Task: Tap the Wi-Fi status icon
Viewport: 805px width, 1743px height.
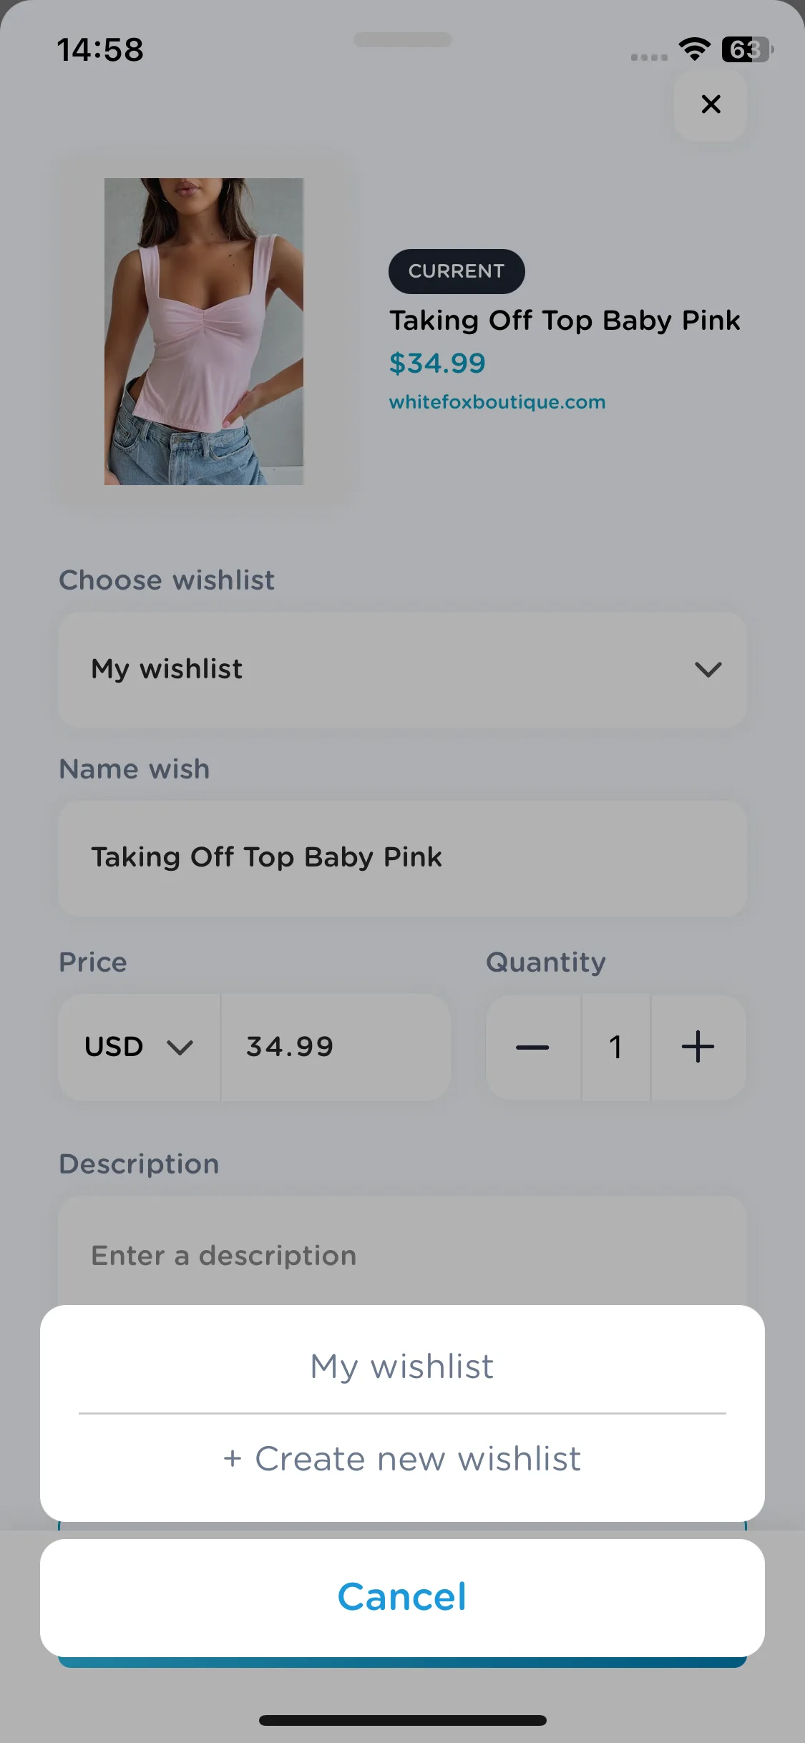Action: click(x=694, y=49)
